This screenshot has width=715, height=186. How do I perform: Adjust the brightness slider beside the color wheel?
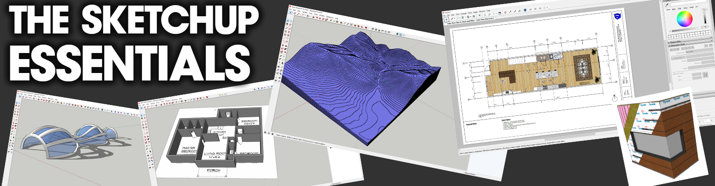(x=705, y=18)
